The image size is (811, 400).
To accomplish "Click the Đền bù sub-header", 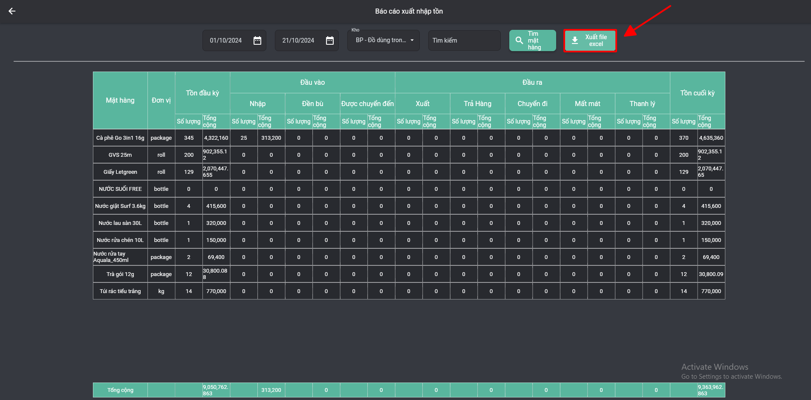I will [x=312, y=104].
